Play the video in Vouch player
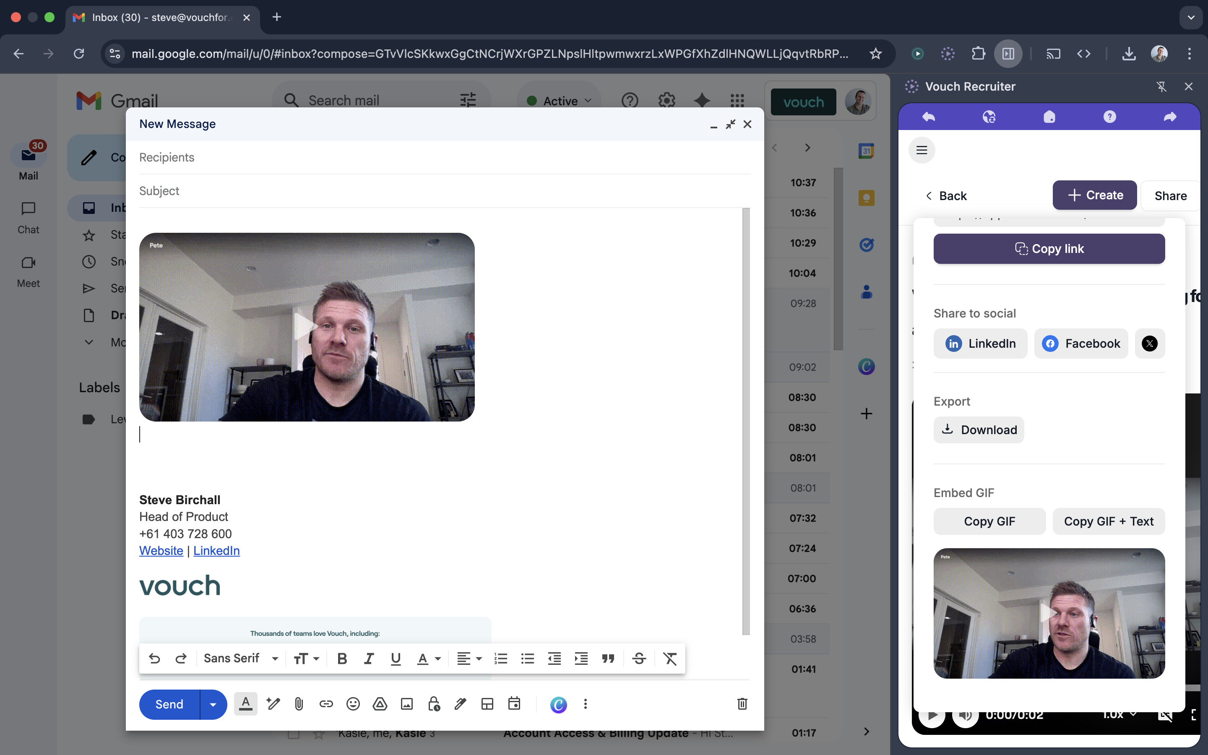 click(932, 716)
